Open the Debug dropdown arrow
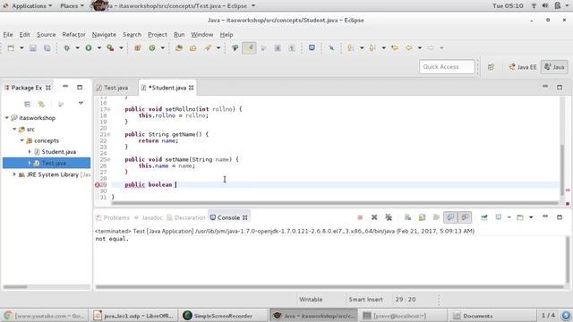This screenshot has width=573, height=322. pos(78,47)
